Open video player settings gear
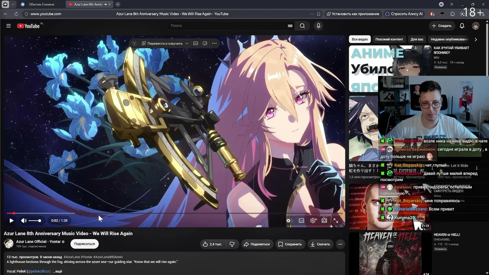 313,220
